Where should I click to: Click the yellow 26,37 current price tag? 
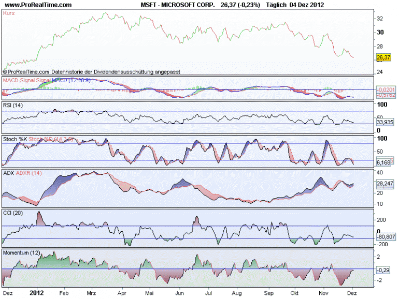point(383,57)
